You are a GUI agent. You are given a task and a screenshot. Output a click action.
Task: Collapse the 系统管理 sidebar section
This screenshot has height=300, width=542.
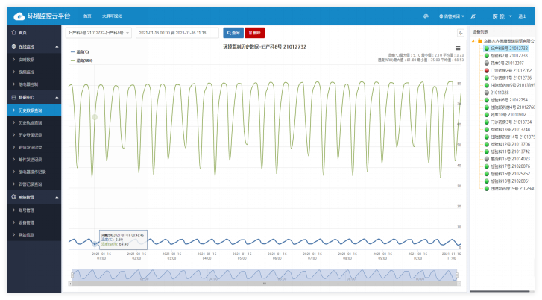point(34,197)
